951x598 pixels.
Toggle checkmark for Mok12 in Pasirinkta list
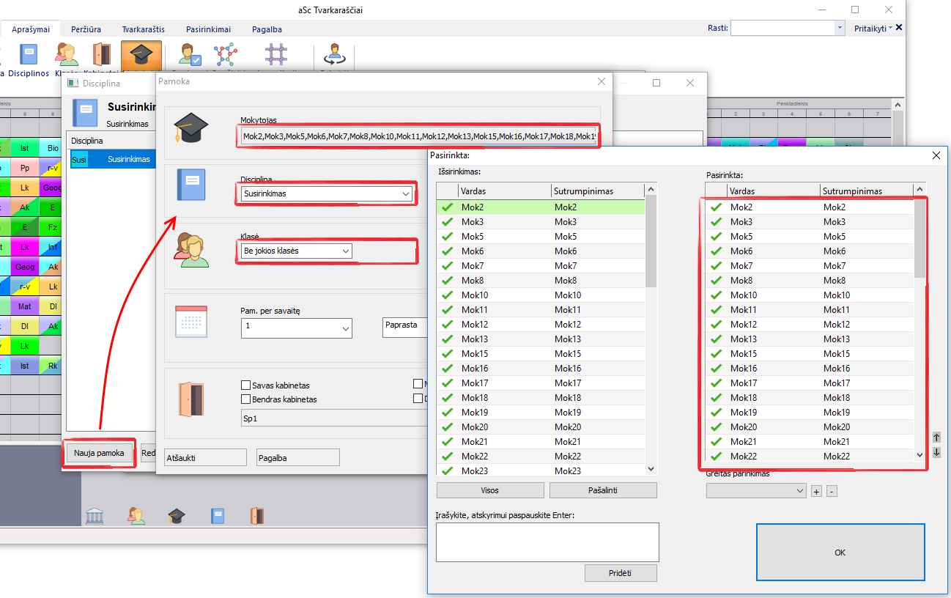(x=717, y=325)
